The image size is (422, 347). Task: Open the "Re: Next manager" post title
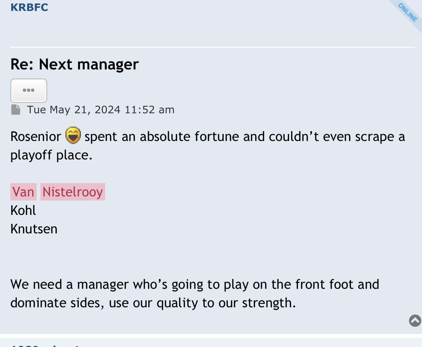[x=74, y=64]
